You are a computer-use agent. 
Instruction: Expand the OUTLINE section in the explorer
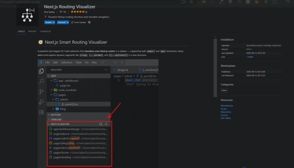[56, 114]
